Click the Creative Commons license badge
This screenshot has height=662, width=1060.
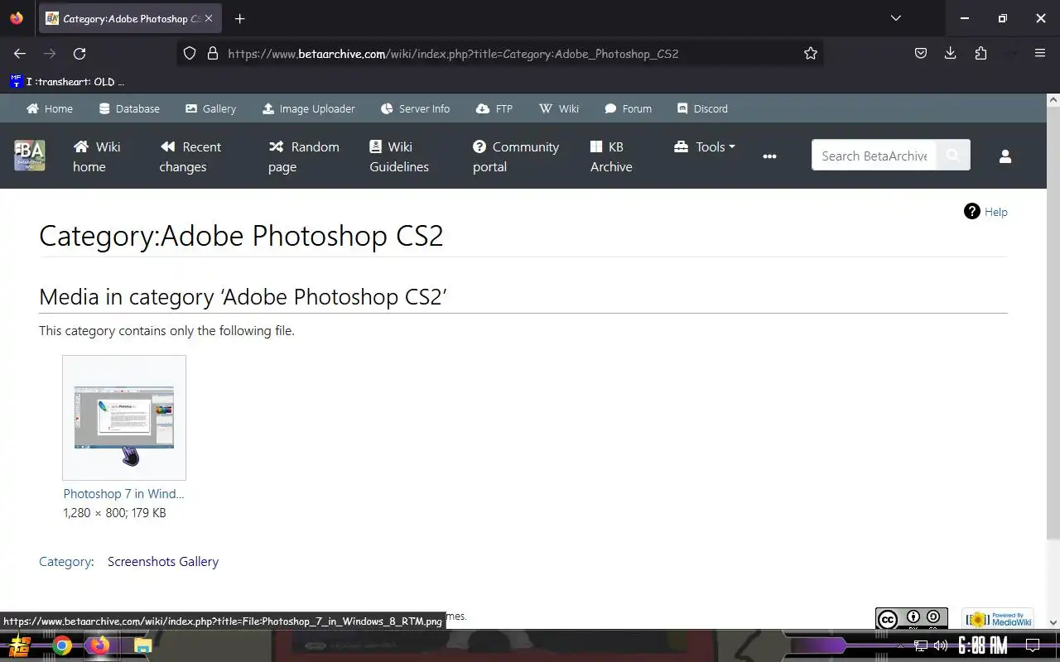tap(912, 618)
